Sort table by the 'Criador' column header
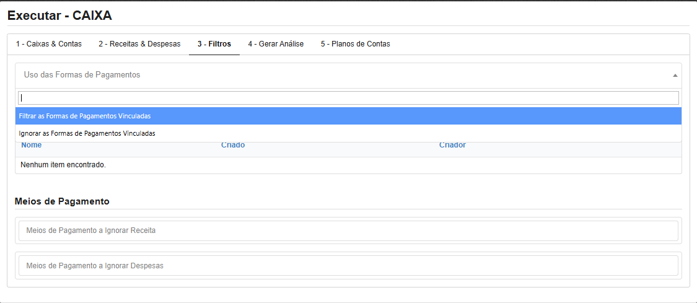 (452, 146)
